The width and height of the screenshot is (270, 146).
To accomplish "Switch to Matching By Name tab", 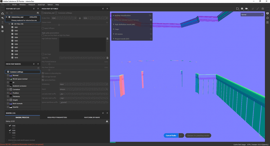I will (92, 117).
